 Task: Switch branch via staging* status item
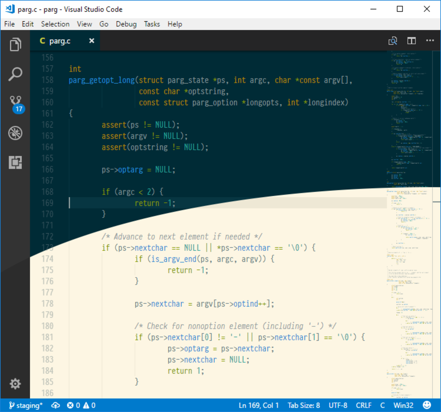click(x=26, y=405)
